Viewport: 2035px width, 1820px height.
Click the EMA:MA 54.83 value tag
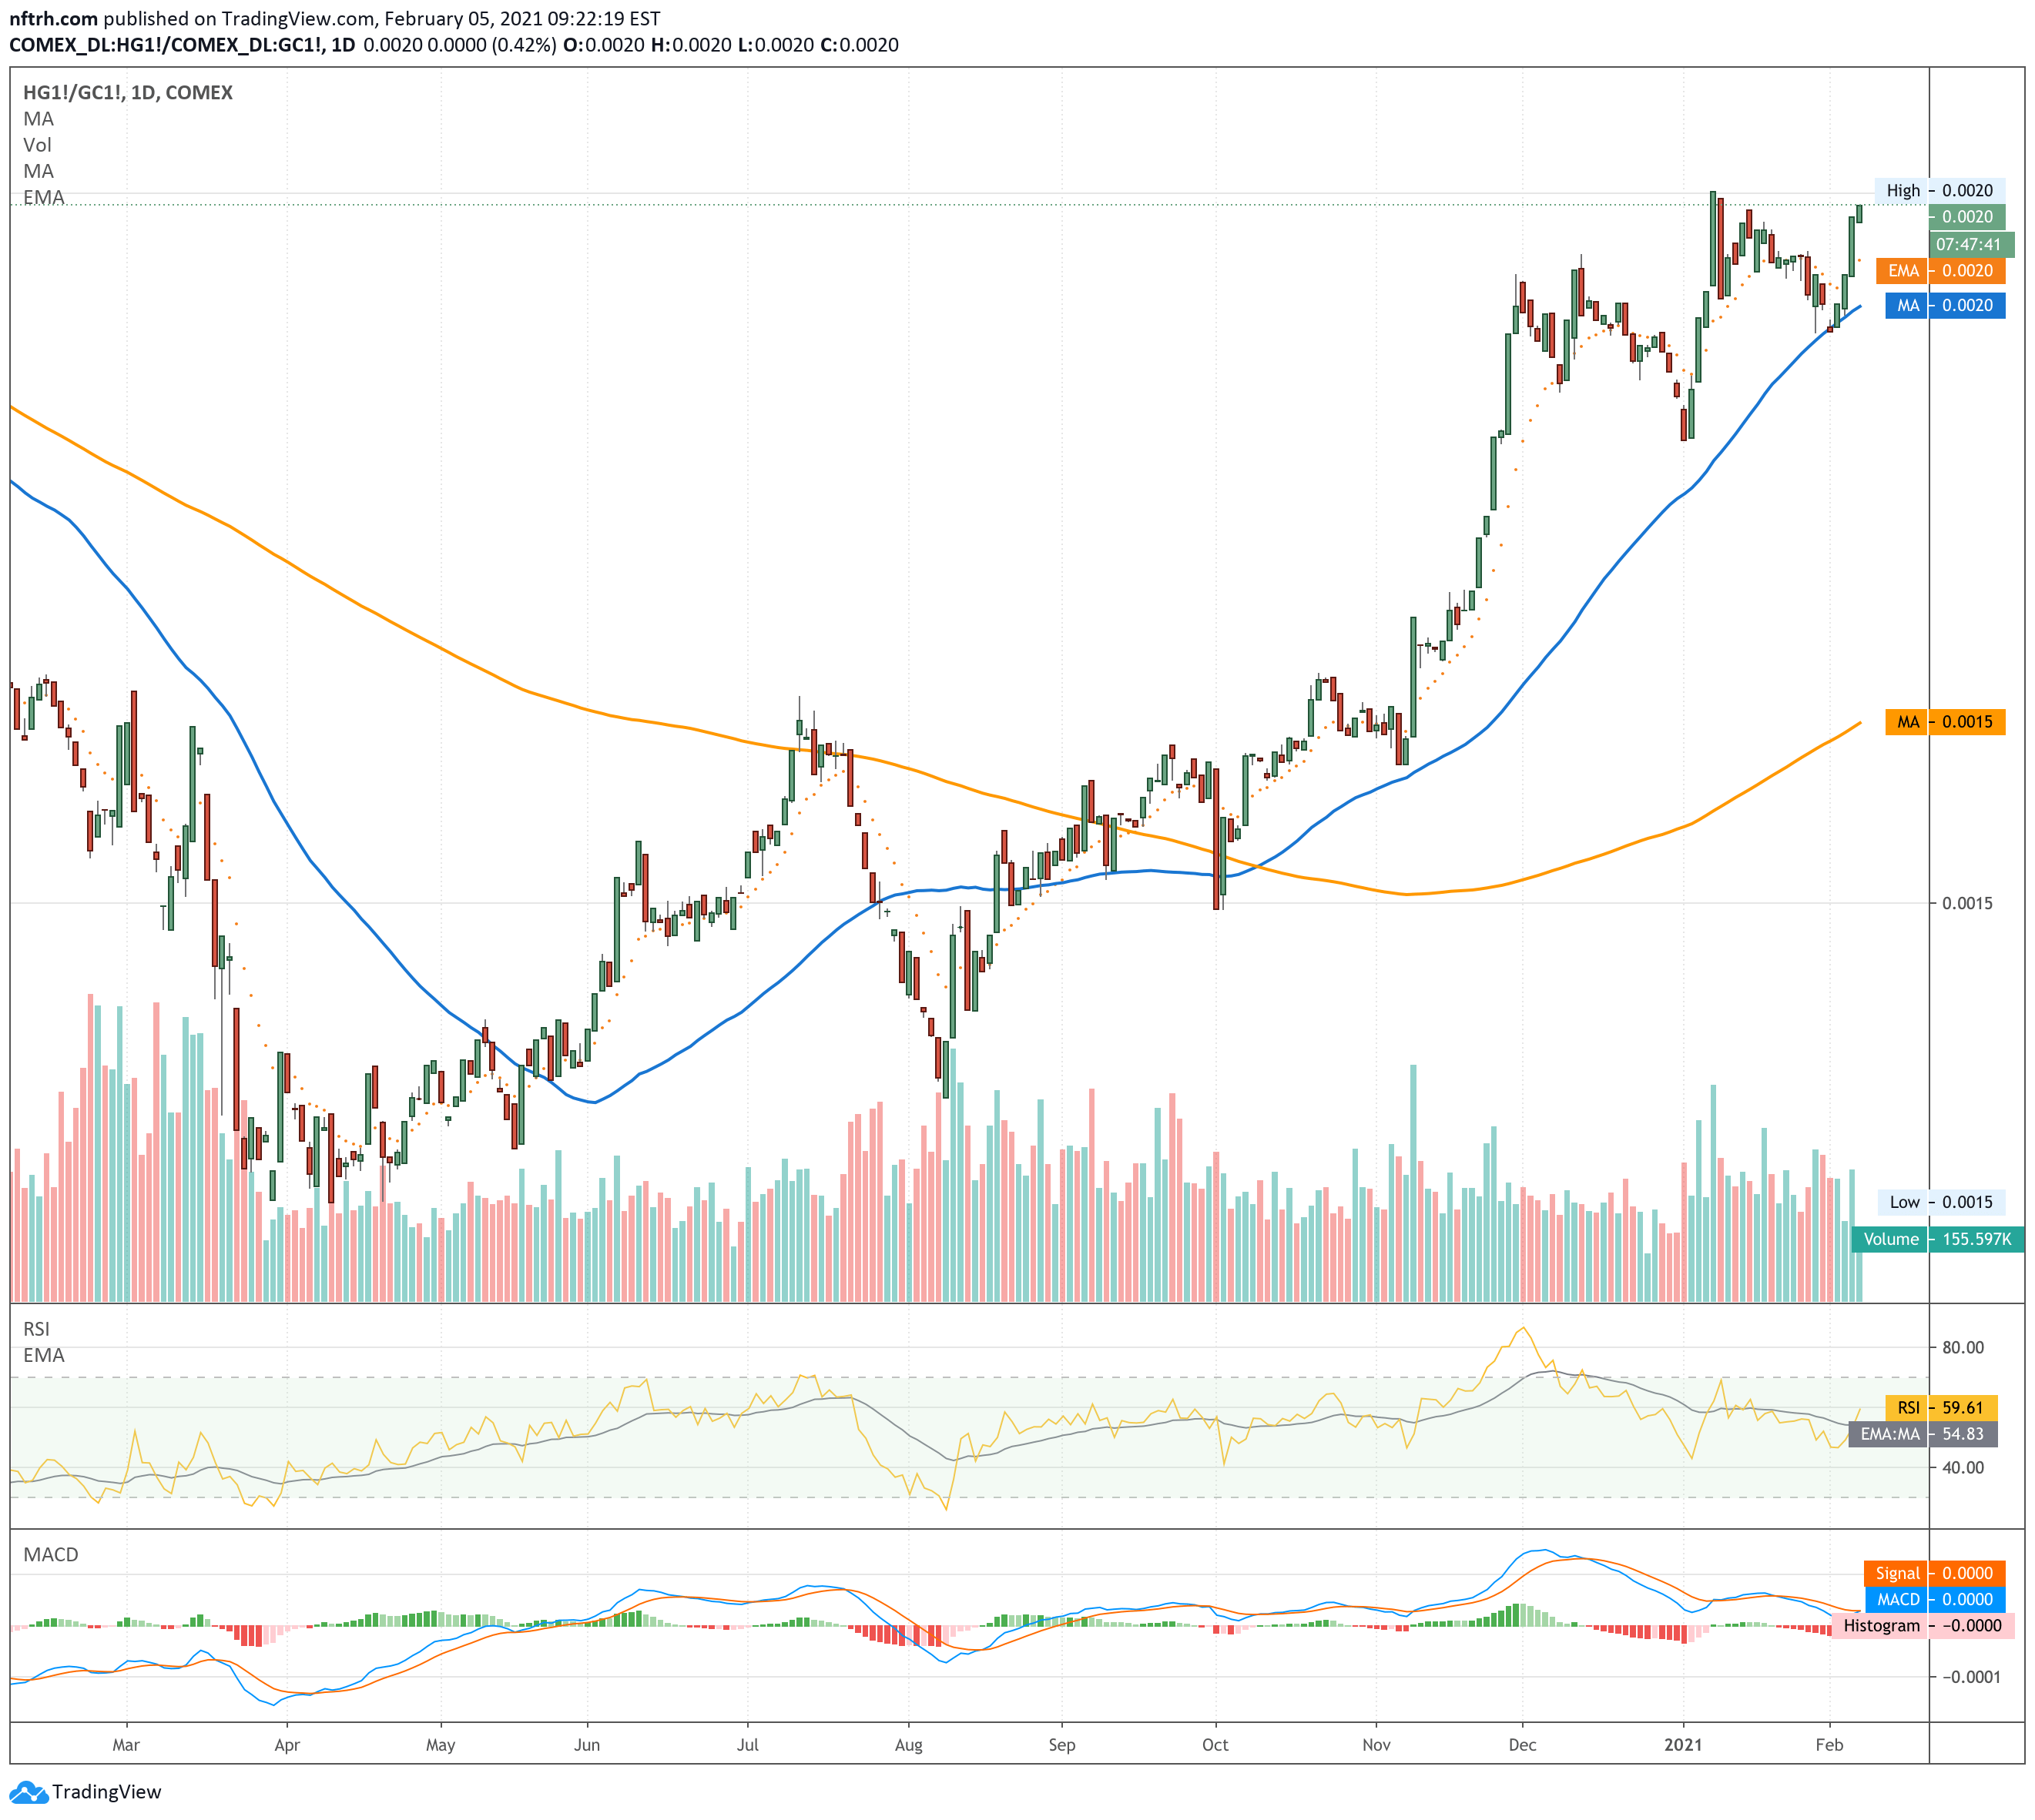(x=1923, y=1434)
